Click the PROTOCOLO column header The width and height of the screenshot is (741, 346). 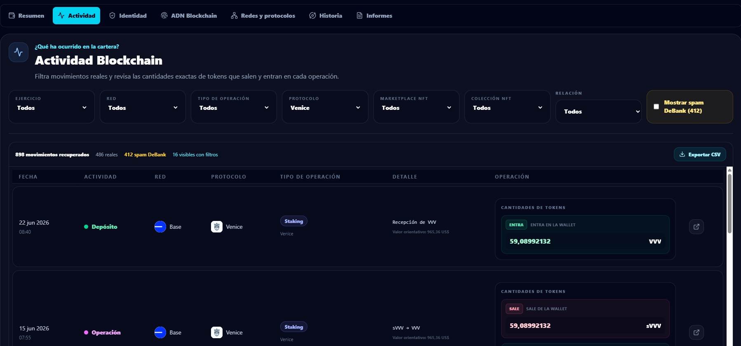click(229, 176)
